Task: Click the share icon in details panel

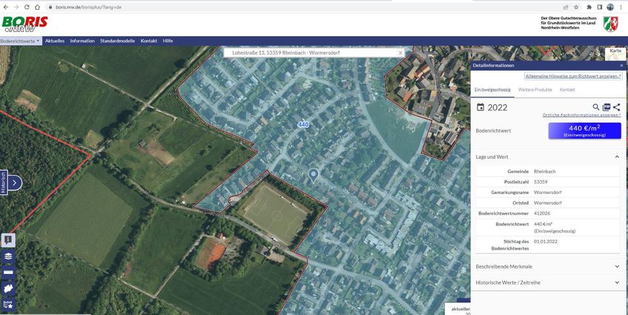Action: coord(616,107)
